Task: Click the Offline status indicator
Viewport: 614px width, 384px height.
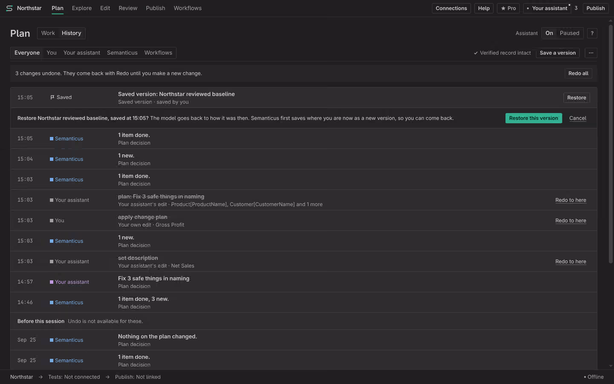Action: pyautogui.click(x=594, y=377)
